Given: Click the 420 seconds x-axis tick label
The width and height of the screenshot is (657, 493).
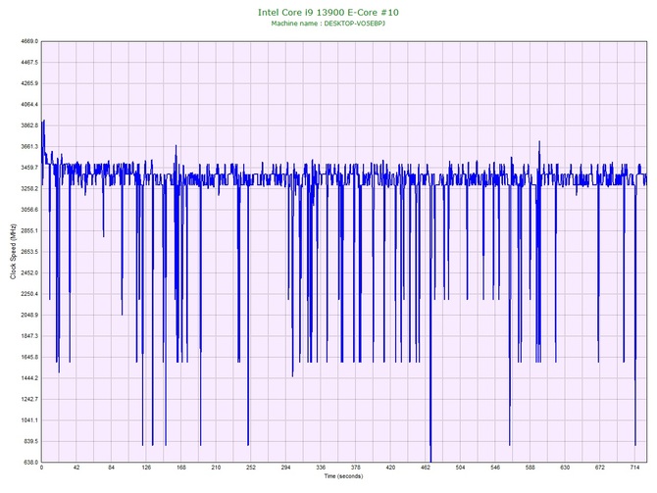Looking at the screenshot, I should [390, 468].
